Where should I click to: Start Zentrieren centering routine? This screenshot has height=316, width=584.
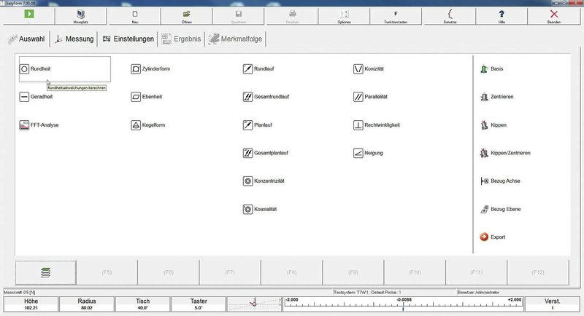tap(484, 97)
